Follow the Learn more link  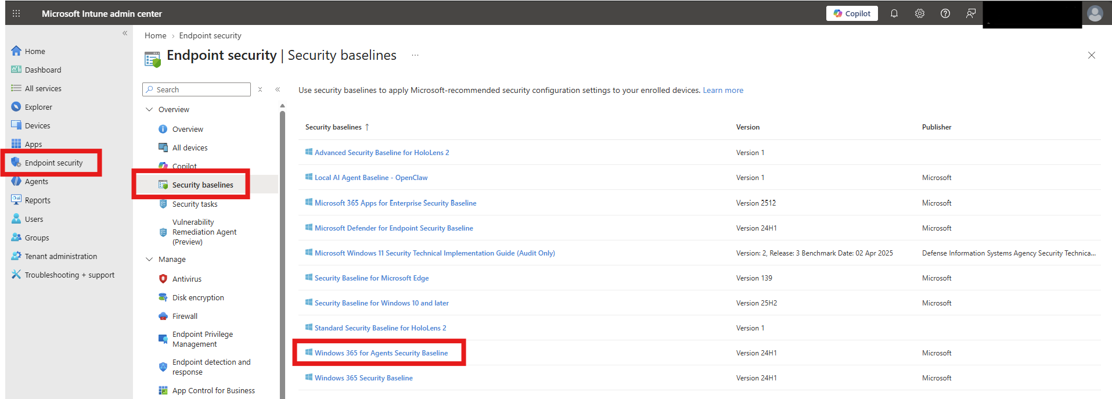click(723, 90)
